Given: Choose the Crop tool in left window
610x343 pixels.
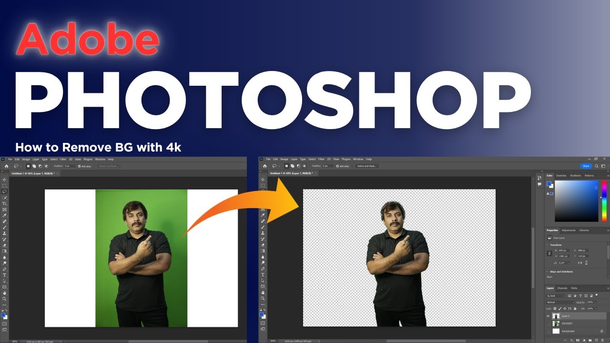Looking at the screenshot, I should [x=4, y=203].
